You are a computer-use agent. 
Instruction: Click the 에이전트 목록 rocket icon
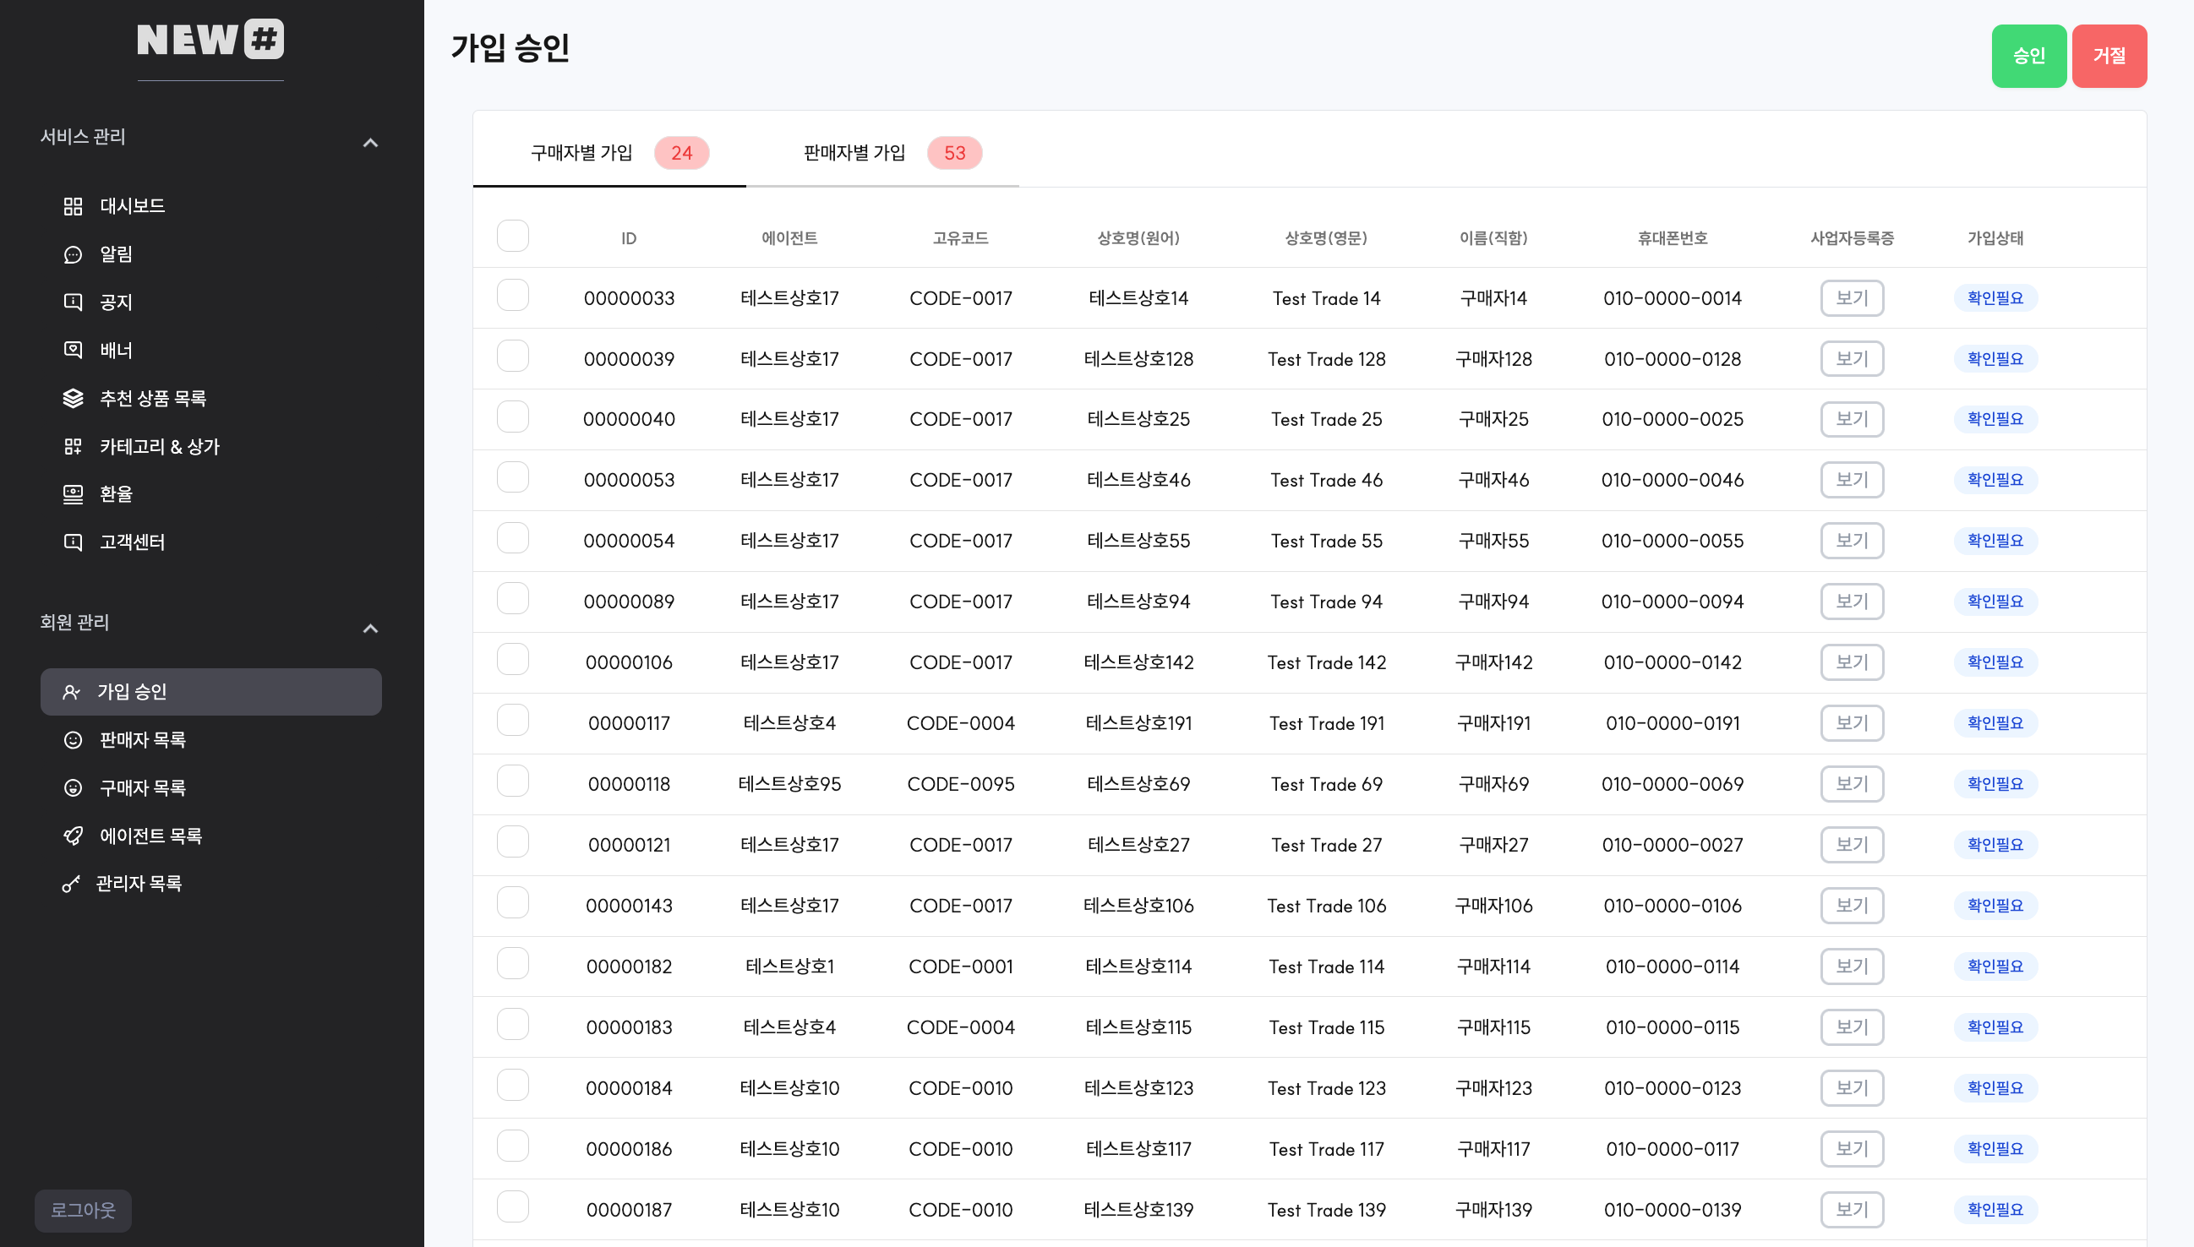[x=73, y=836]
